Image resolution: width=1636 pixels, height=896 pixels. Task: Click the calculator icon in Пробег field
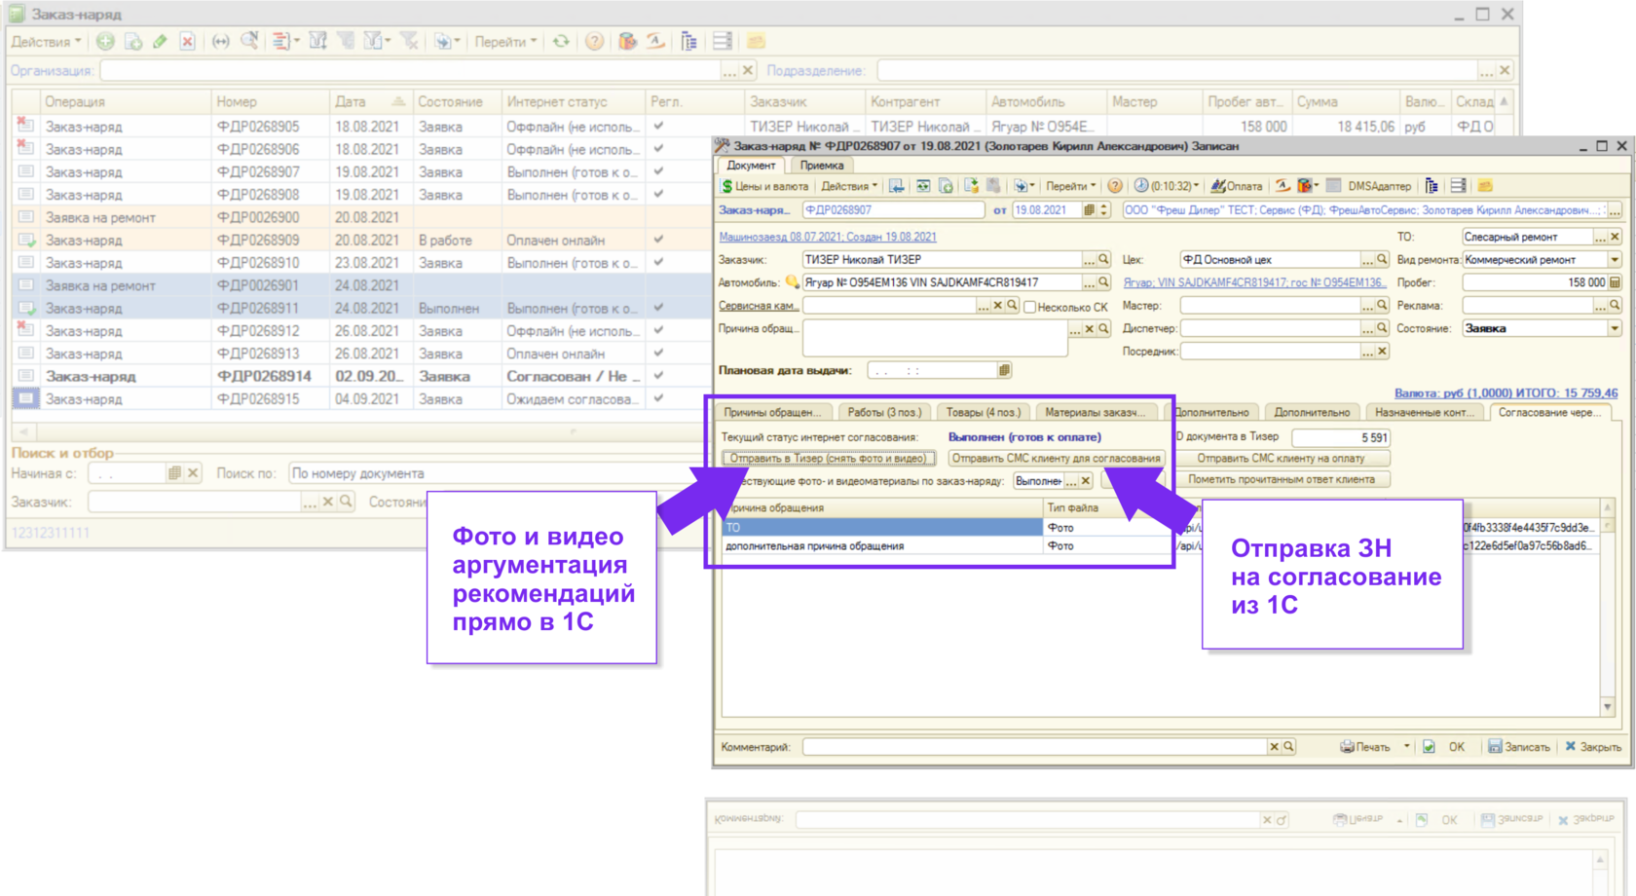pos(1615,282)
